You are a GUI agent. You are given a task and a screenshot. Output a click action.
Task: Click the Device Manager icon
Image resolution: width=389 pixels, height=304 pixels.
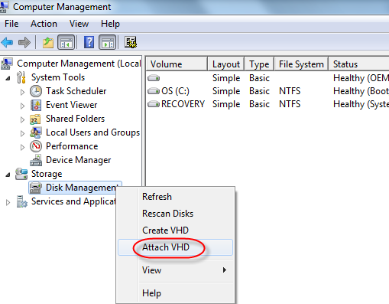coord(36,160)
